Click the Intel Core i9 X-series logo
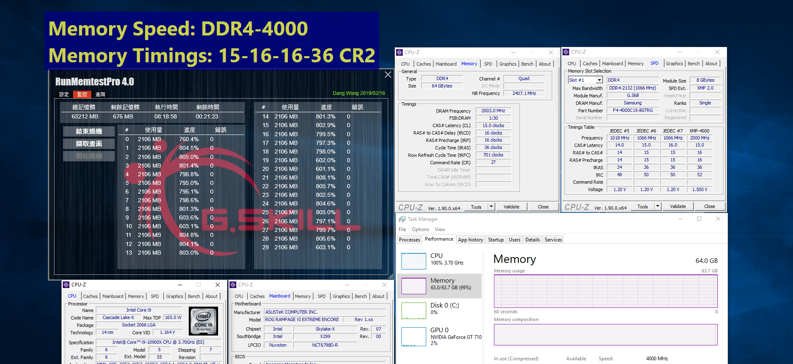The image size is (793, 364). click(203, 321)
